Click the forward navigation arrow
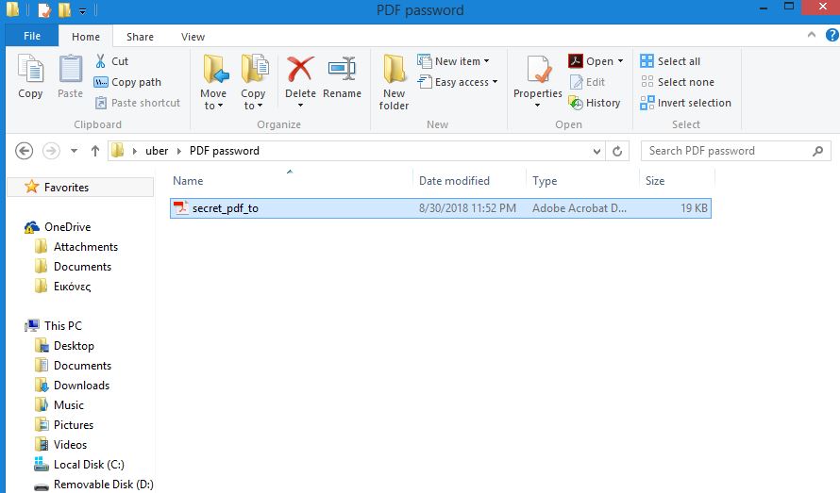This screenshot has height=493, width=840. coord(51,151)
